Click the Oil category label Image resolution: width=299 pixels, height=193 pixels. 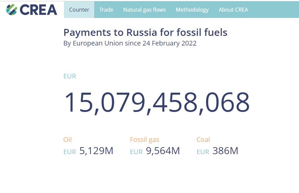point(68,140)
